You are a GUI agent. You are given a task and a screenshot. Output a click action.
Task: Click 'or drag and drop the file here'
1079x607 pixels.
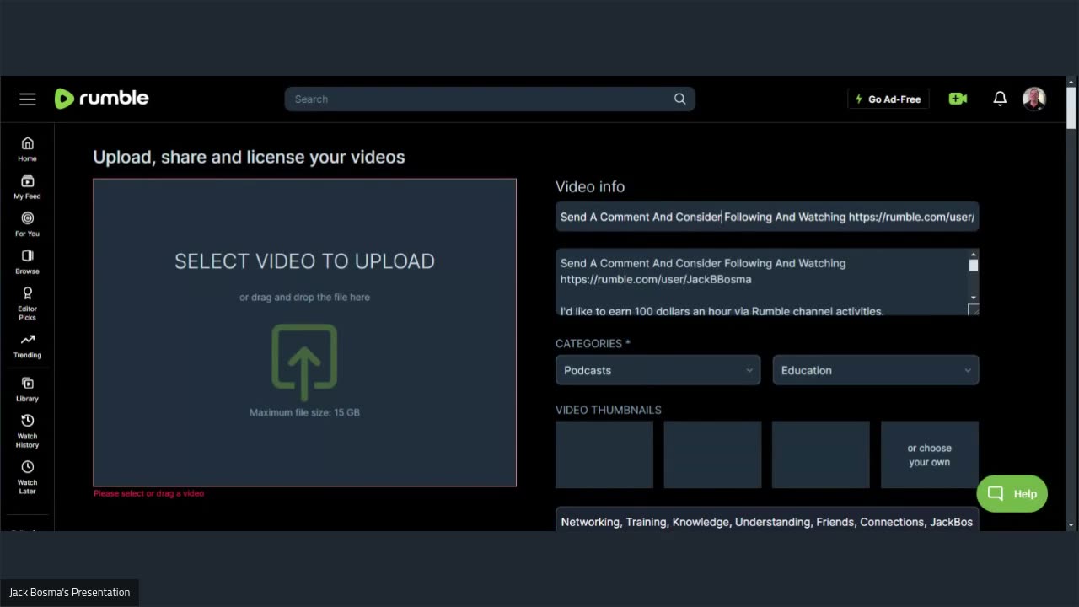point(304,297)
